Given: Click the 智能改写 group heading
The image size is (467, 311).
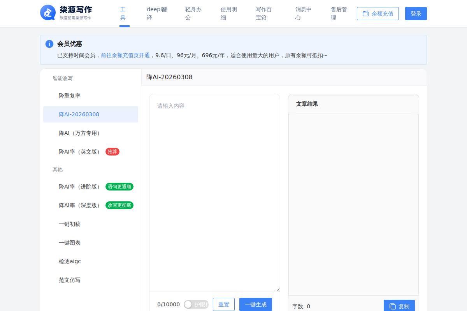Looking at the screenshot, I should pyautogui.click(x=63, y=78).
